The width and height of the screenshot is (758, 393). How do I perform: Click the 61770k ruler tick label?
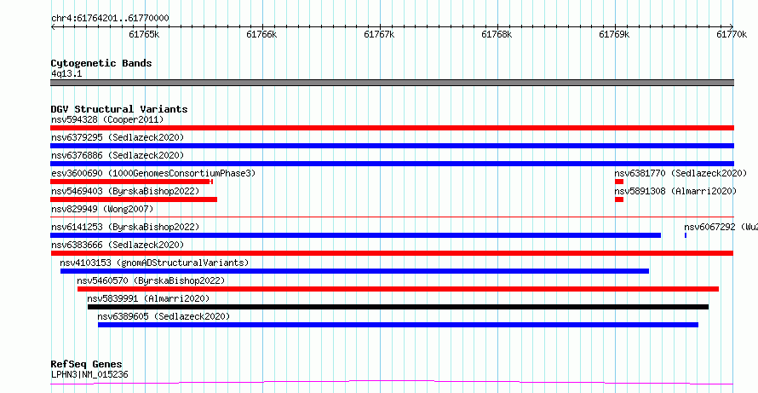pyautogui.click(x=732, y=34)
